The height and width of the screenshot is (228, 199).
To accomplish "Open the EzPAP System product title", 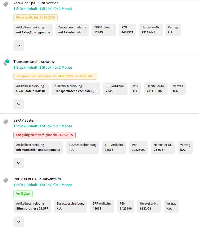I will [x=25, y=120].
